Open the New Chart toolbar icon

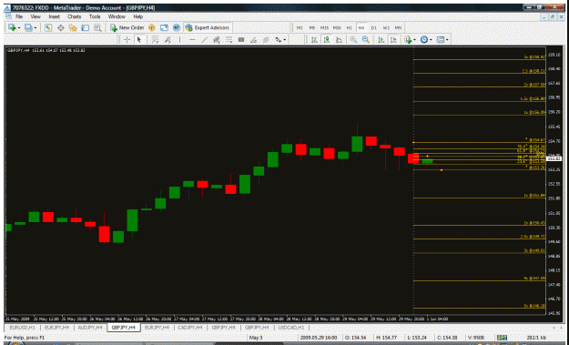[12, 27]
